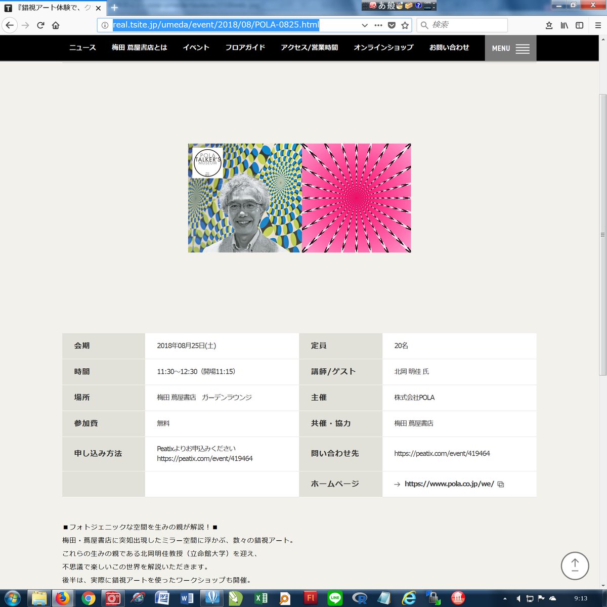Select the fee value 無料
Viewport: 607px width, 607px height.
point(163,423)
